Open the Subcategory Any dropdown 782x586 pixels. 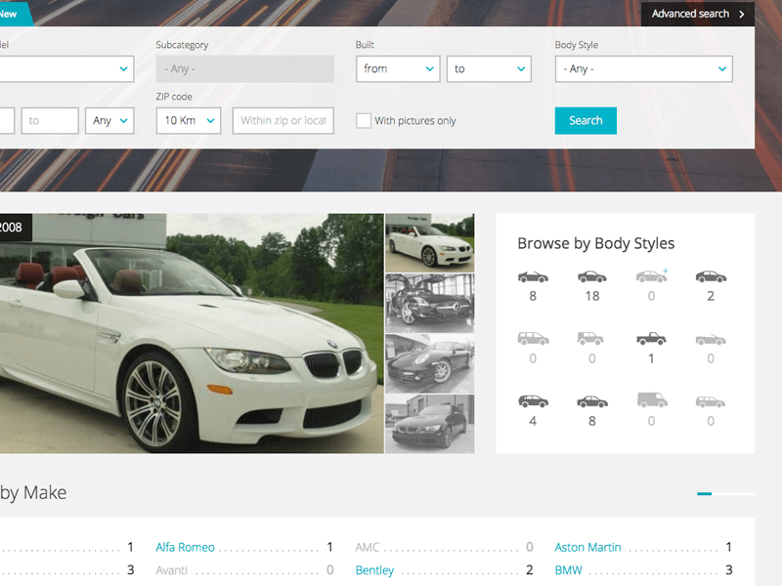coord(245,68)
